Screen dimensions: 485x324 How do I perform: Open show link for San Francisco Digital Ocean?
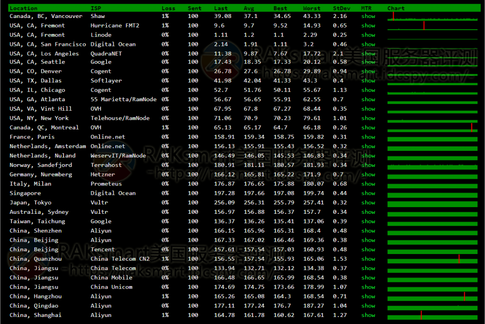(x=368, y=44)
